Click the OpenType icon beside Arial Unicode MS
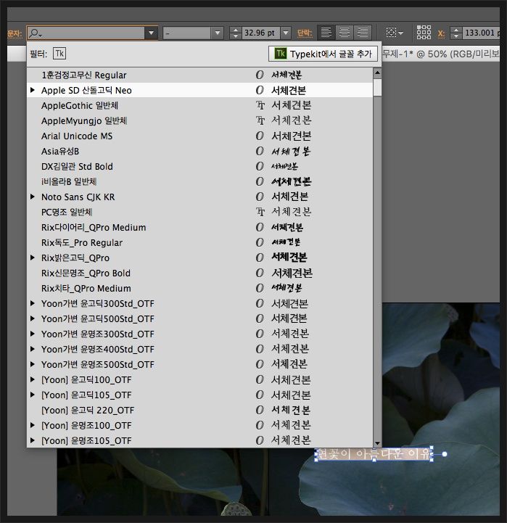This screenshot has height=523, width=507. [260, 136]
